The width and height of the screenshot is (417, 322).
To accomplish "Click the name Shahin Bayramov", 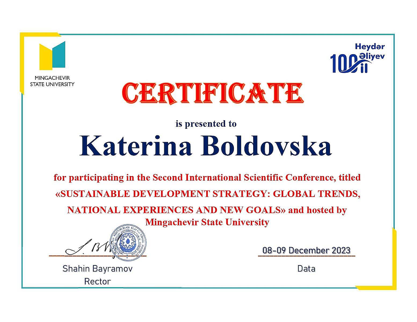I will 97,269.
